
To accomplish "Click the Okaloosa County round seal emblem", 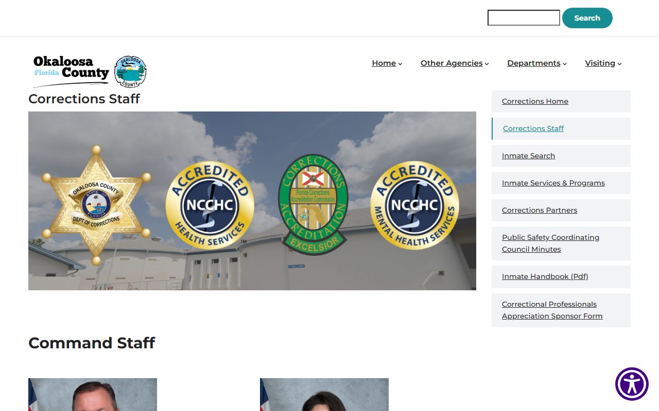I will click(x=130, y=72).
